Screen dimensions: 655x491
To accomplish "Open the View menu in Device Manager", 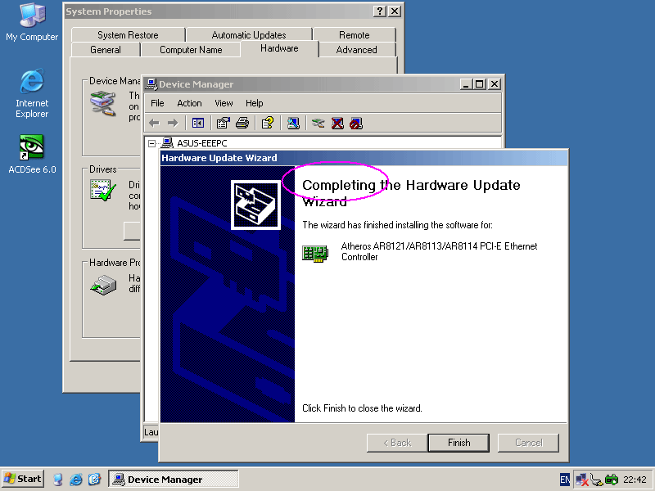I will click(x=224, y=103).
